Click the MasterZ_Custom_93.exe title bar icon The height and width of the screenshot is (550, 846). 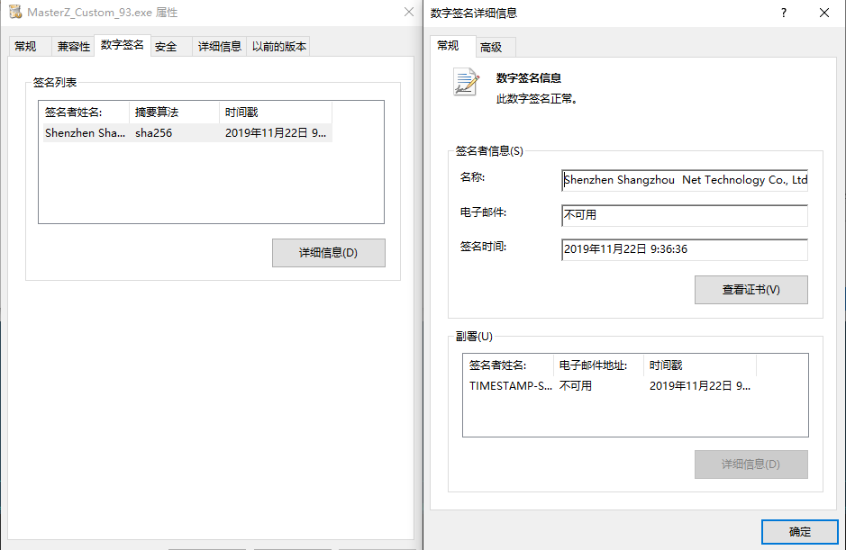15,13
